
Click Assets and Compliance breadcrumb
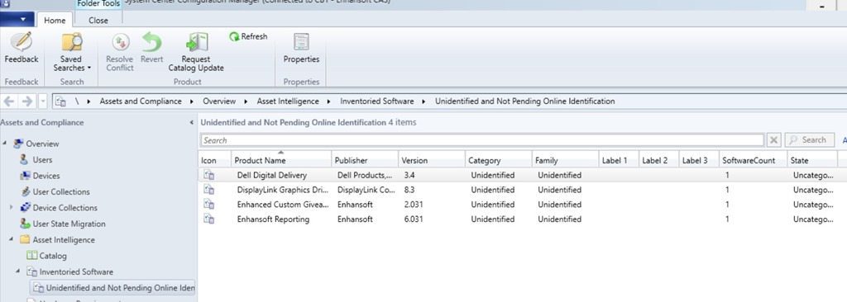point(141,101)
